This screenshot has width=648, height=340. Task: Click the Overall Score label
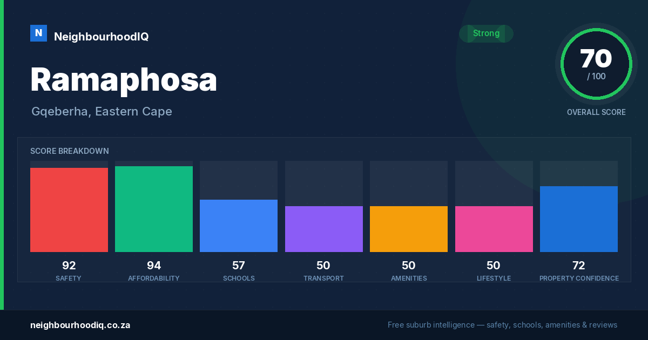click(x=596, y=112)
